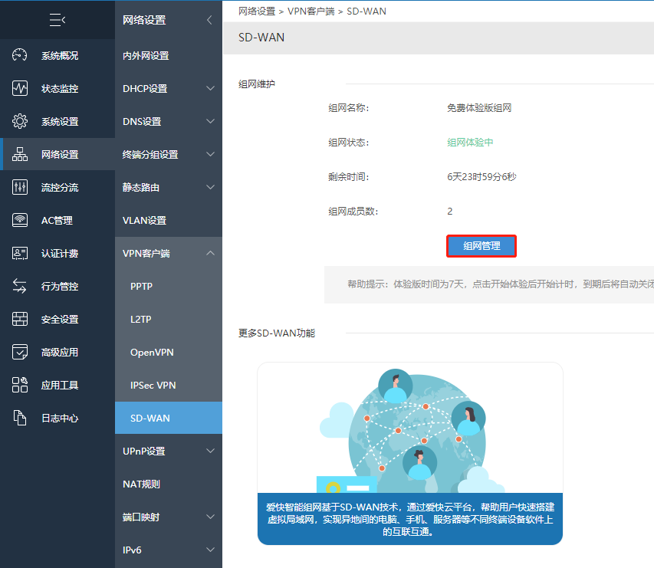The image size is (654, 568).
Task: Expand UPnP设置 chevron
Action: (211, 451)
